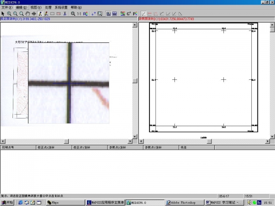Click the scissors cut icon
This screenshot has height=206, width=275.
click(x=64, y=14)
